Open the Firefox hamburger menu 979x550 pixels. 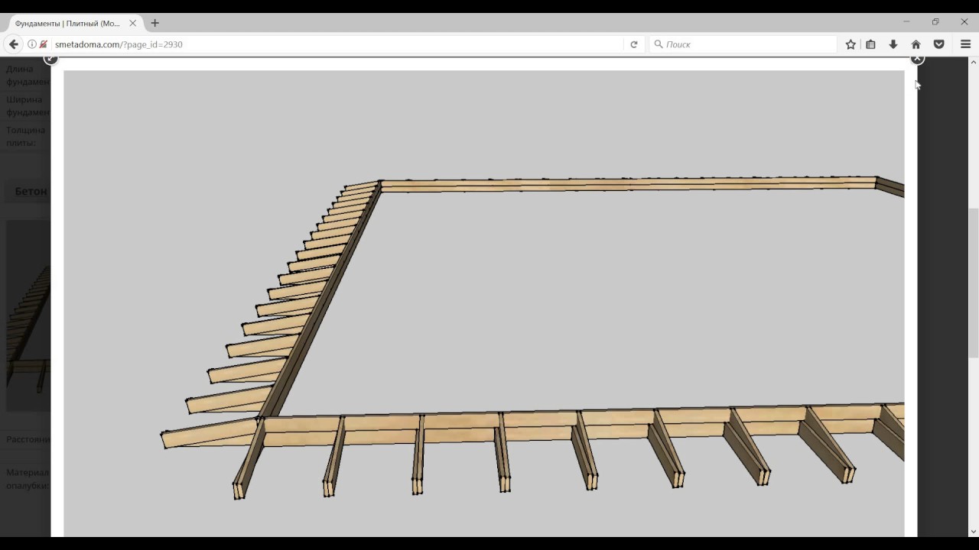965,44
